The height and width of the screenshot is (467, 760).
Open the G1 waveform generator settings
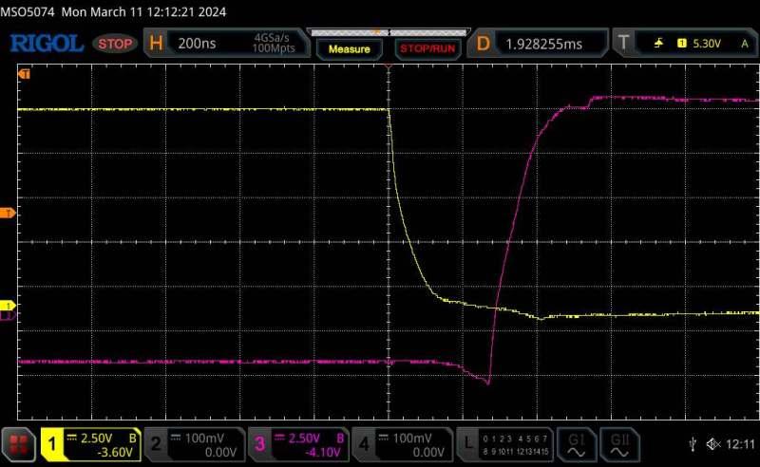pos(577,443)
